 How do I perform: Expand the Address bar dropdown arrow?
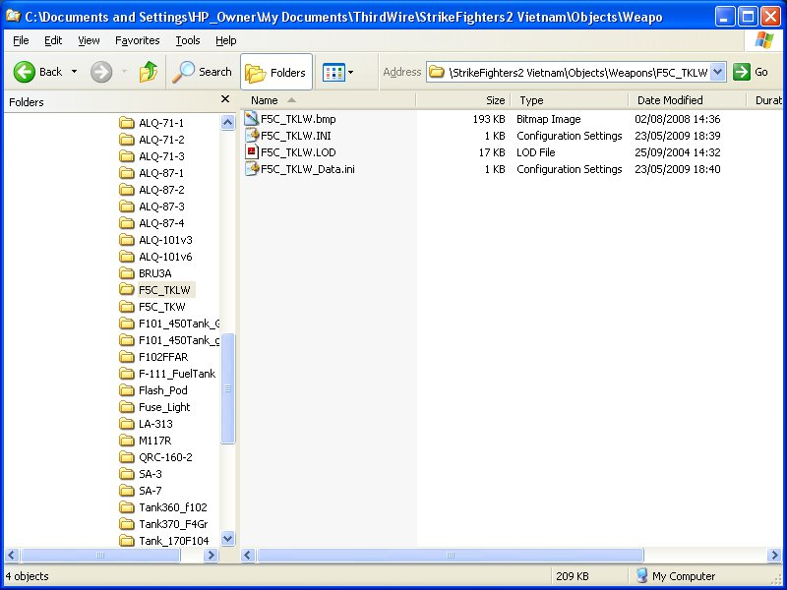coord(718,72)
